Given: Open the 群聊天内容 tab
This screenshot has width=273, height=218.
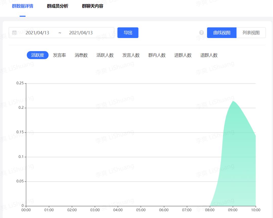Looking at the screenshot, I should pos(93,6).
